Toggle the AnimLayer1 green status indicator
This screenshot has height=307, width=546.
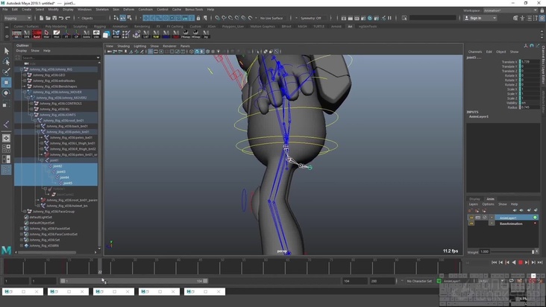[x=535, y=218]
